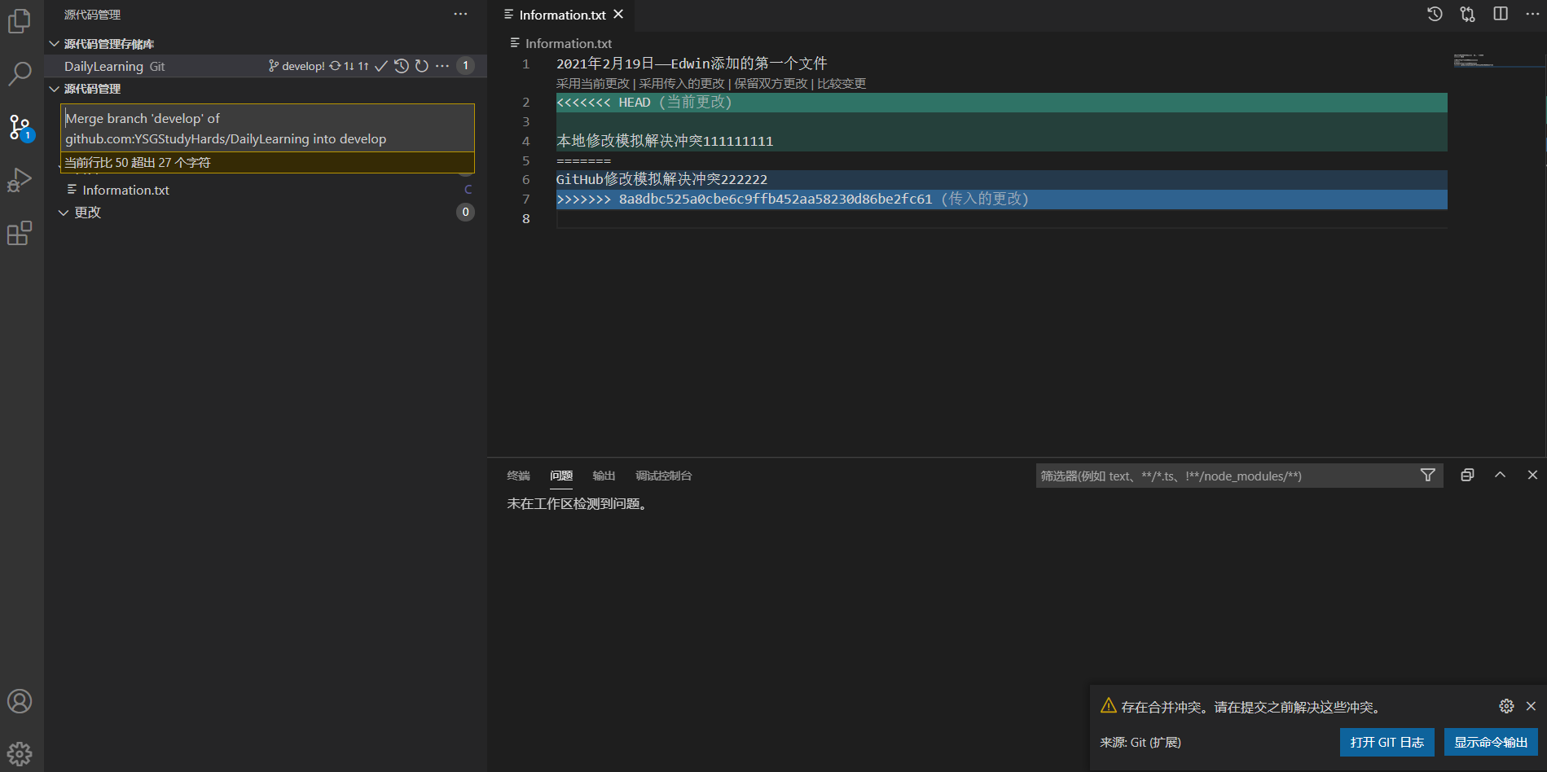1547x772 pixels.
Task: Switch to the 输出 panel tab
Action: [604, 476]
